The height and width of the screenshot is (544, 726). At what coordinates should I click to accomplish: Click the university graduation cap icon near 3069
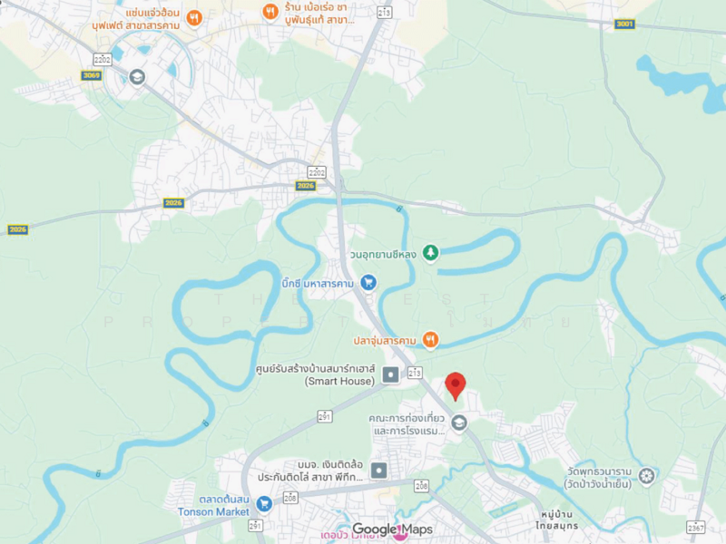pos(137,77)
